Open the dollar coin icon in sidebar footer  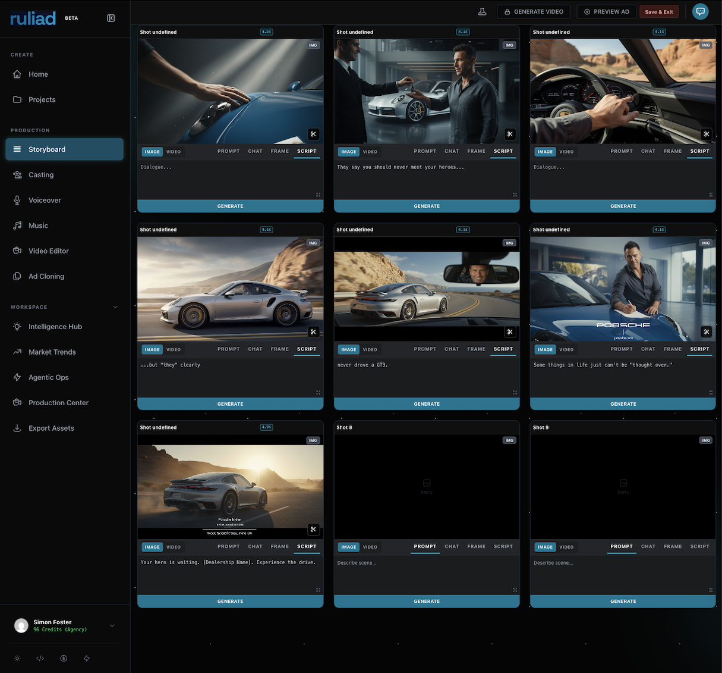pyautogui.click(x=64, y=658)
